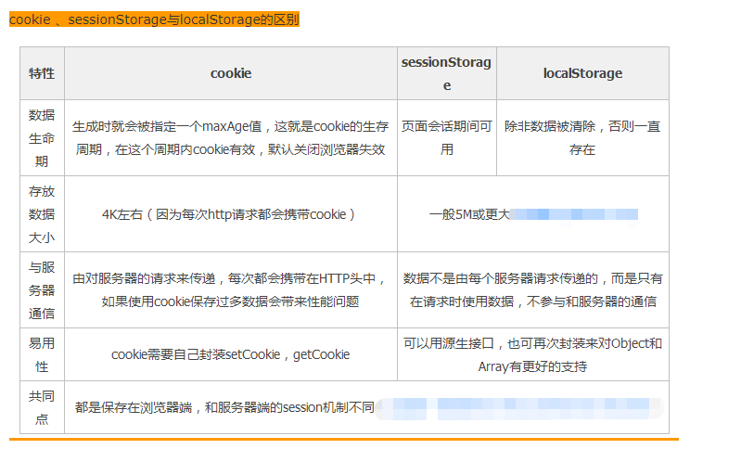Click the setCookie，getCookie cell
Screen dimensions: 741x449
point(231,354)
